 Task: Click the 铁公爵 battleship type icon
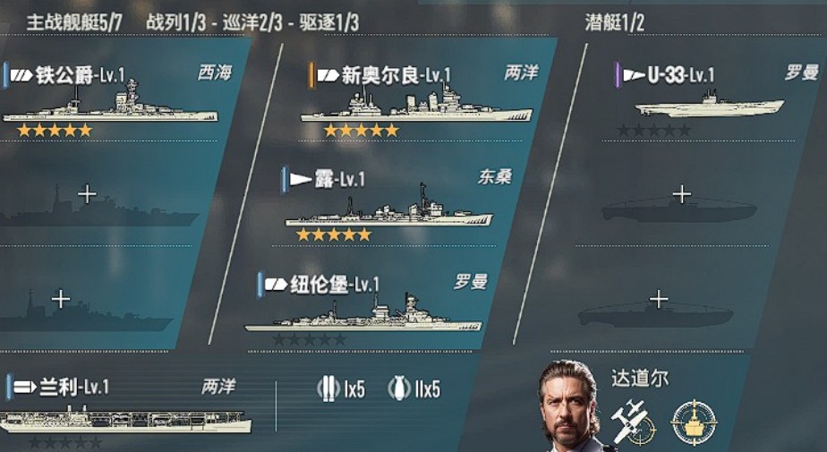point(21,76)
